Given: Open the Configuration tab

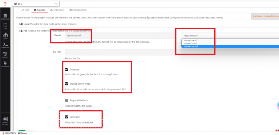Looking at the screenshot, I should pos(78,10).
